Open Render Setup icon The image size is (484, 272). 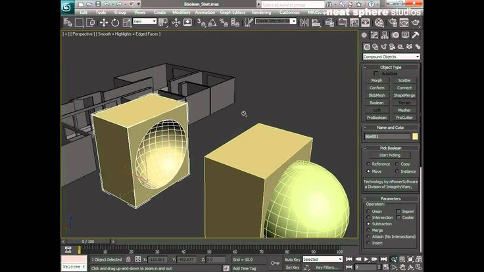[393, 22]
